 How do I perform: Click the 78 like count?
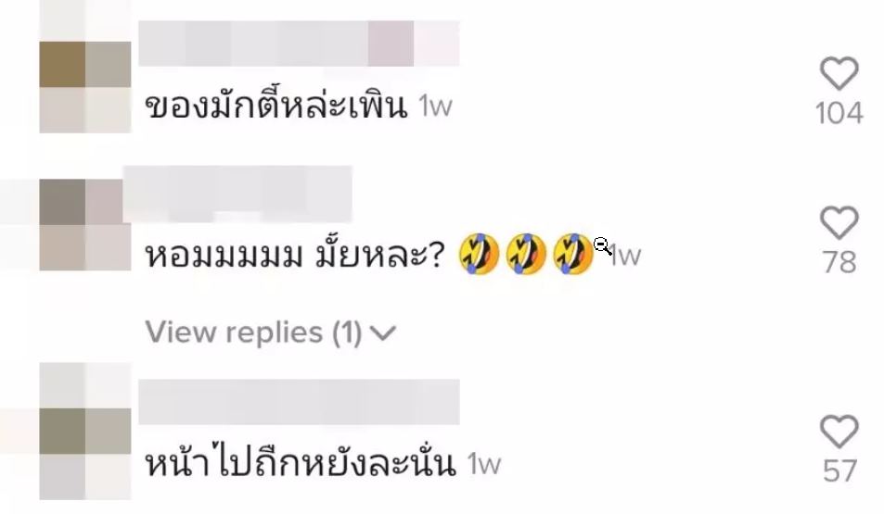[x=839, y=263]
